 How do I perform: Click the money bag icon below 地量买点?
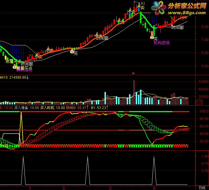14,67
